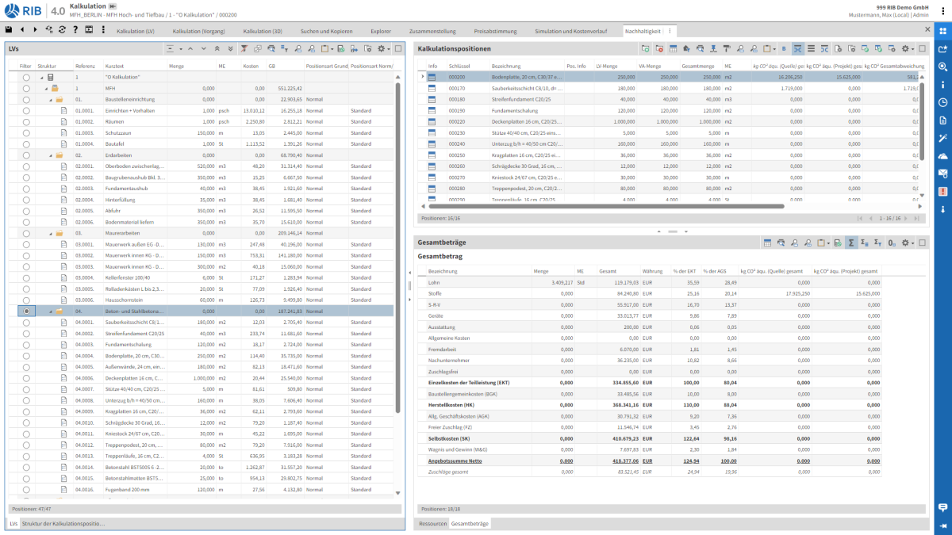Open the clock icon in right sidebar
This screenshot has width=952, height=535.
(942, 102)
